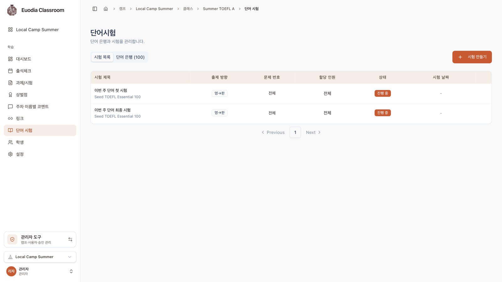
Task: Click the swap arrows in 관리자 도구 card
Action: point(70,239)
